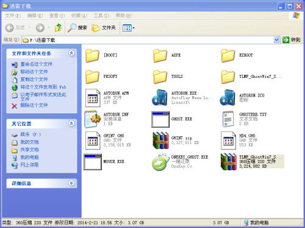Open My Documents (我的文档) link
This screenshot has width=305, height=228.
pyautogui.click(x=29, y=142)
